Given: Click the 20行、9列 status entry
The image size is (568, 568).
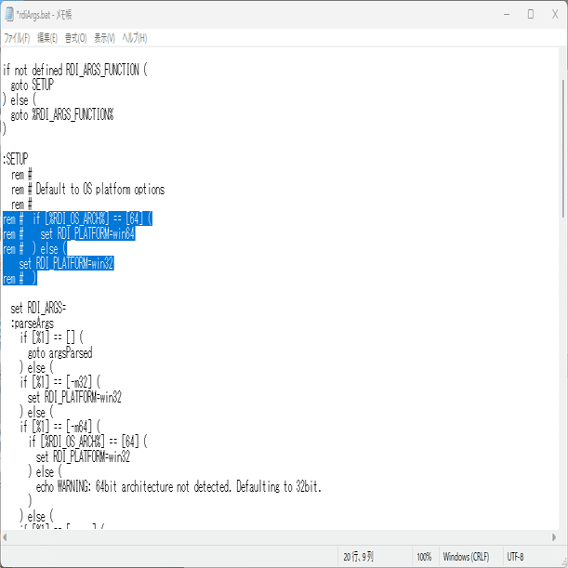Looking at the screenshot, I should click(x=359, y=557).
